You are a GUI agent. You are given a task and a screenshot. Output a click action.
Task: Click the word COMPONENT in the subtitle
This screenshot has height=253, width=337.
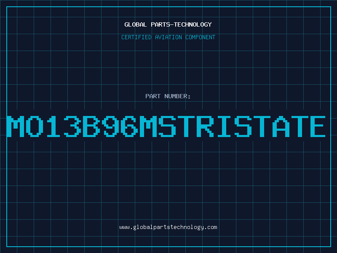pyautogui.click(x=201, y=37)
